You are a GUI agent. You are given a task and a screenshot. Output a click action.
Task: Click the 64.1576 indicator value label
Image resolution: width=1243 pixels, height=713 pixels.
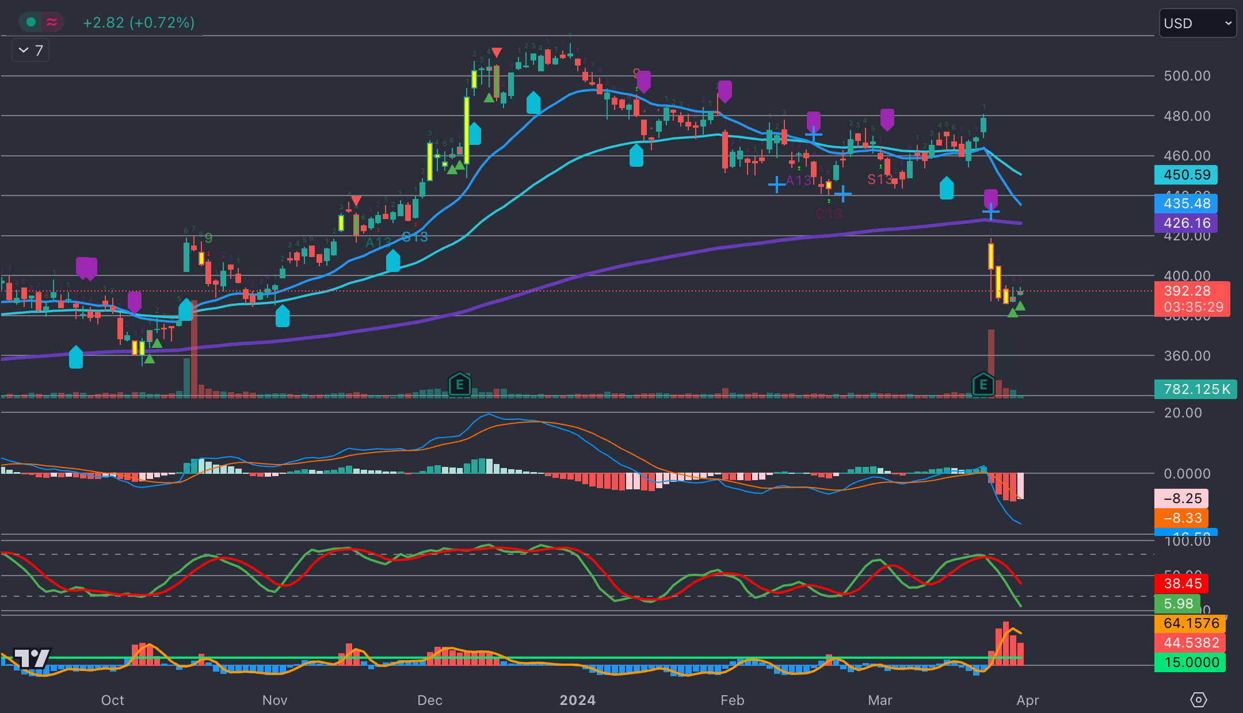(1190, 623)
